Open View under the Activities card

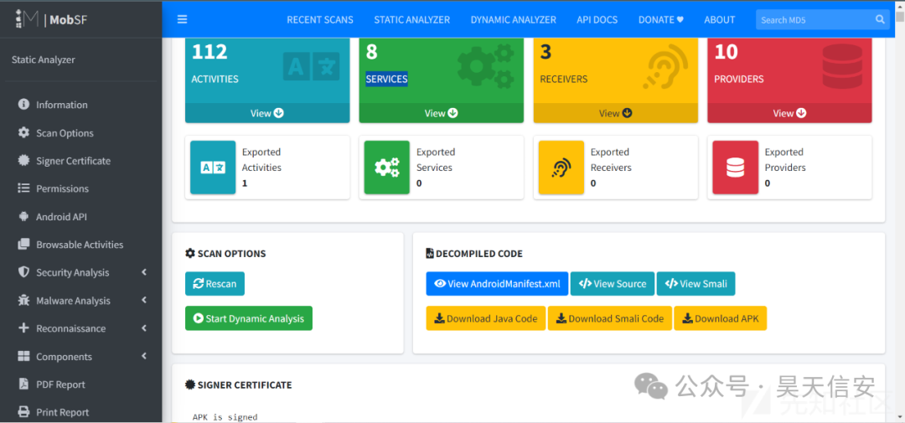pyautogui.click(x=267, y=113)
